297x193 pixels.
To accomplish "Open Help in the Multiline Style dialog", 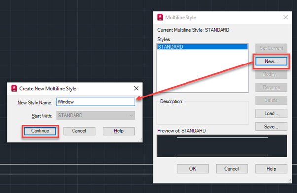I will pos(271,169).
